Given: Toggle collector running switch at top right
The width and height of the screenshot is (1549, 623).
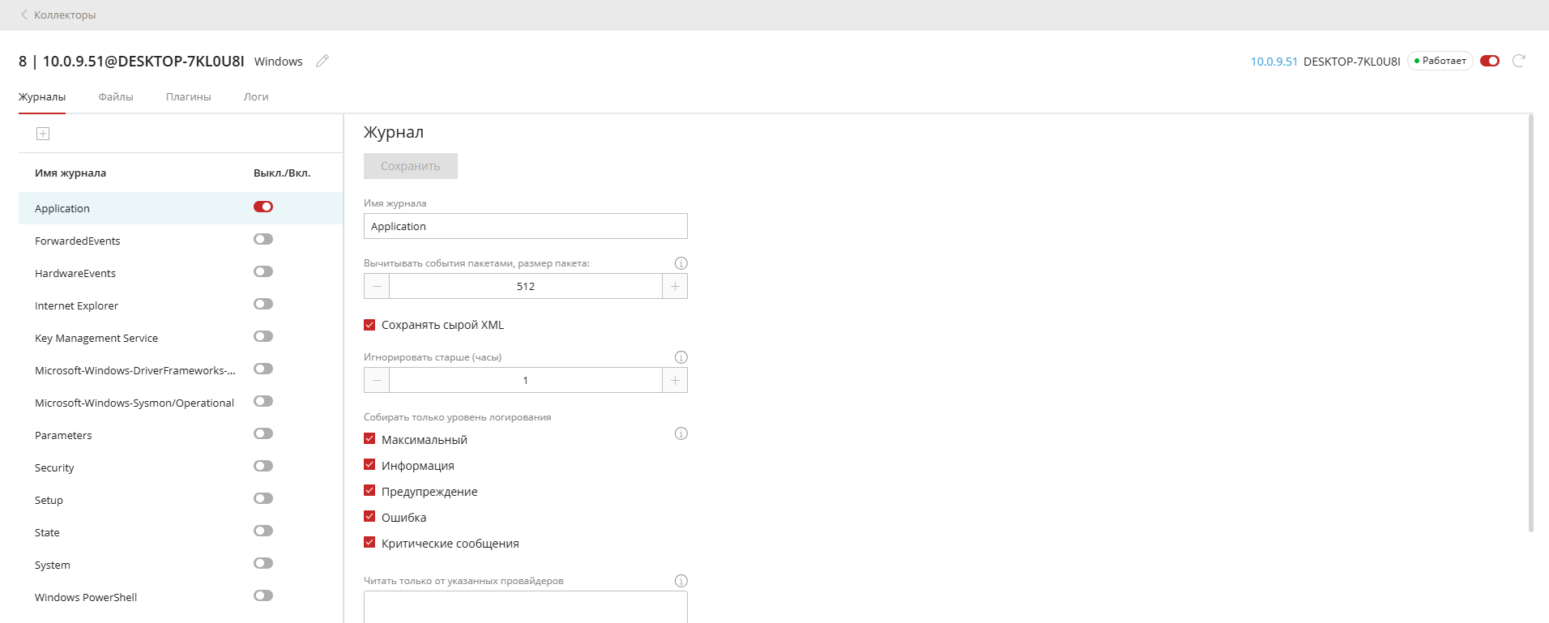Looking at the screenshot, I should click(x=1490, y=61).
